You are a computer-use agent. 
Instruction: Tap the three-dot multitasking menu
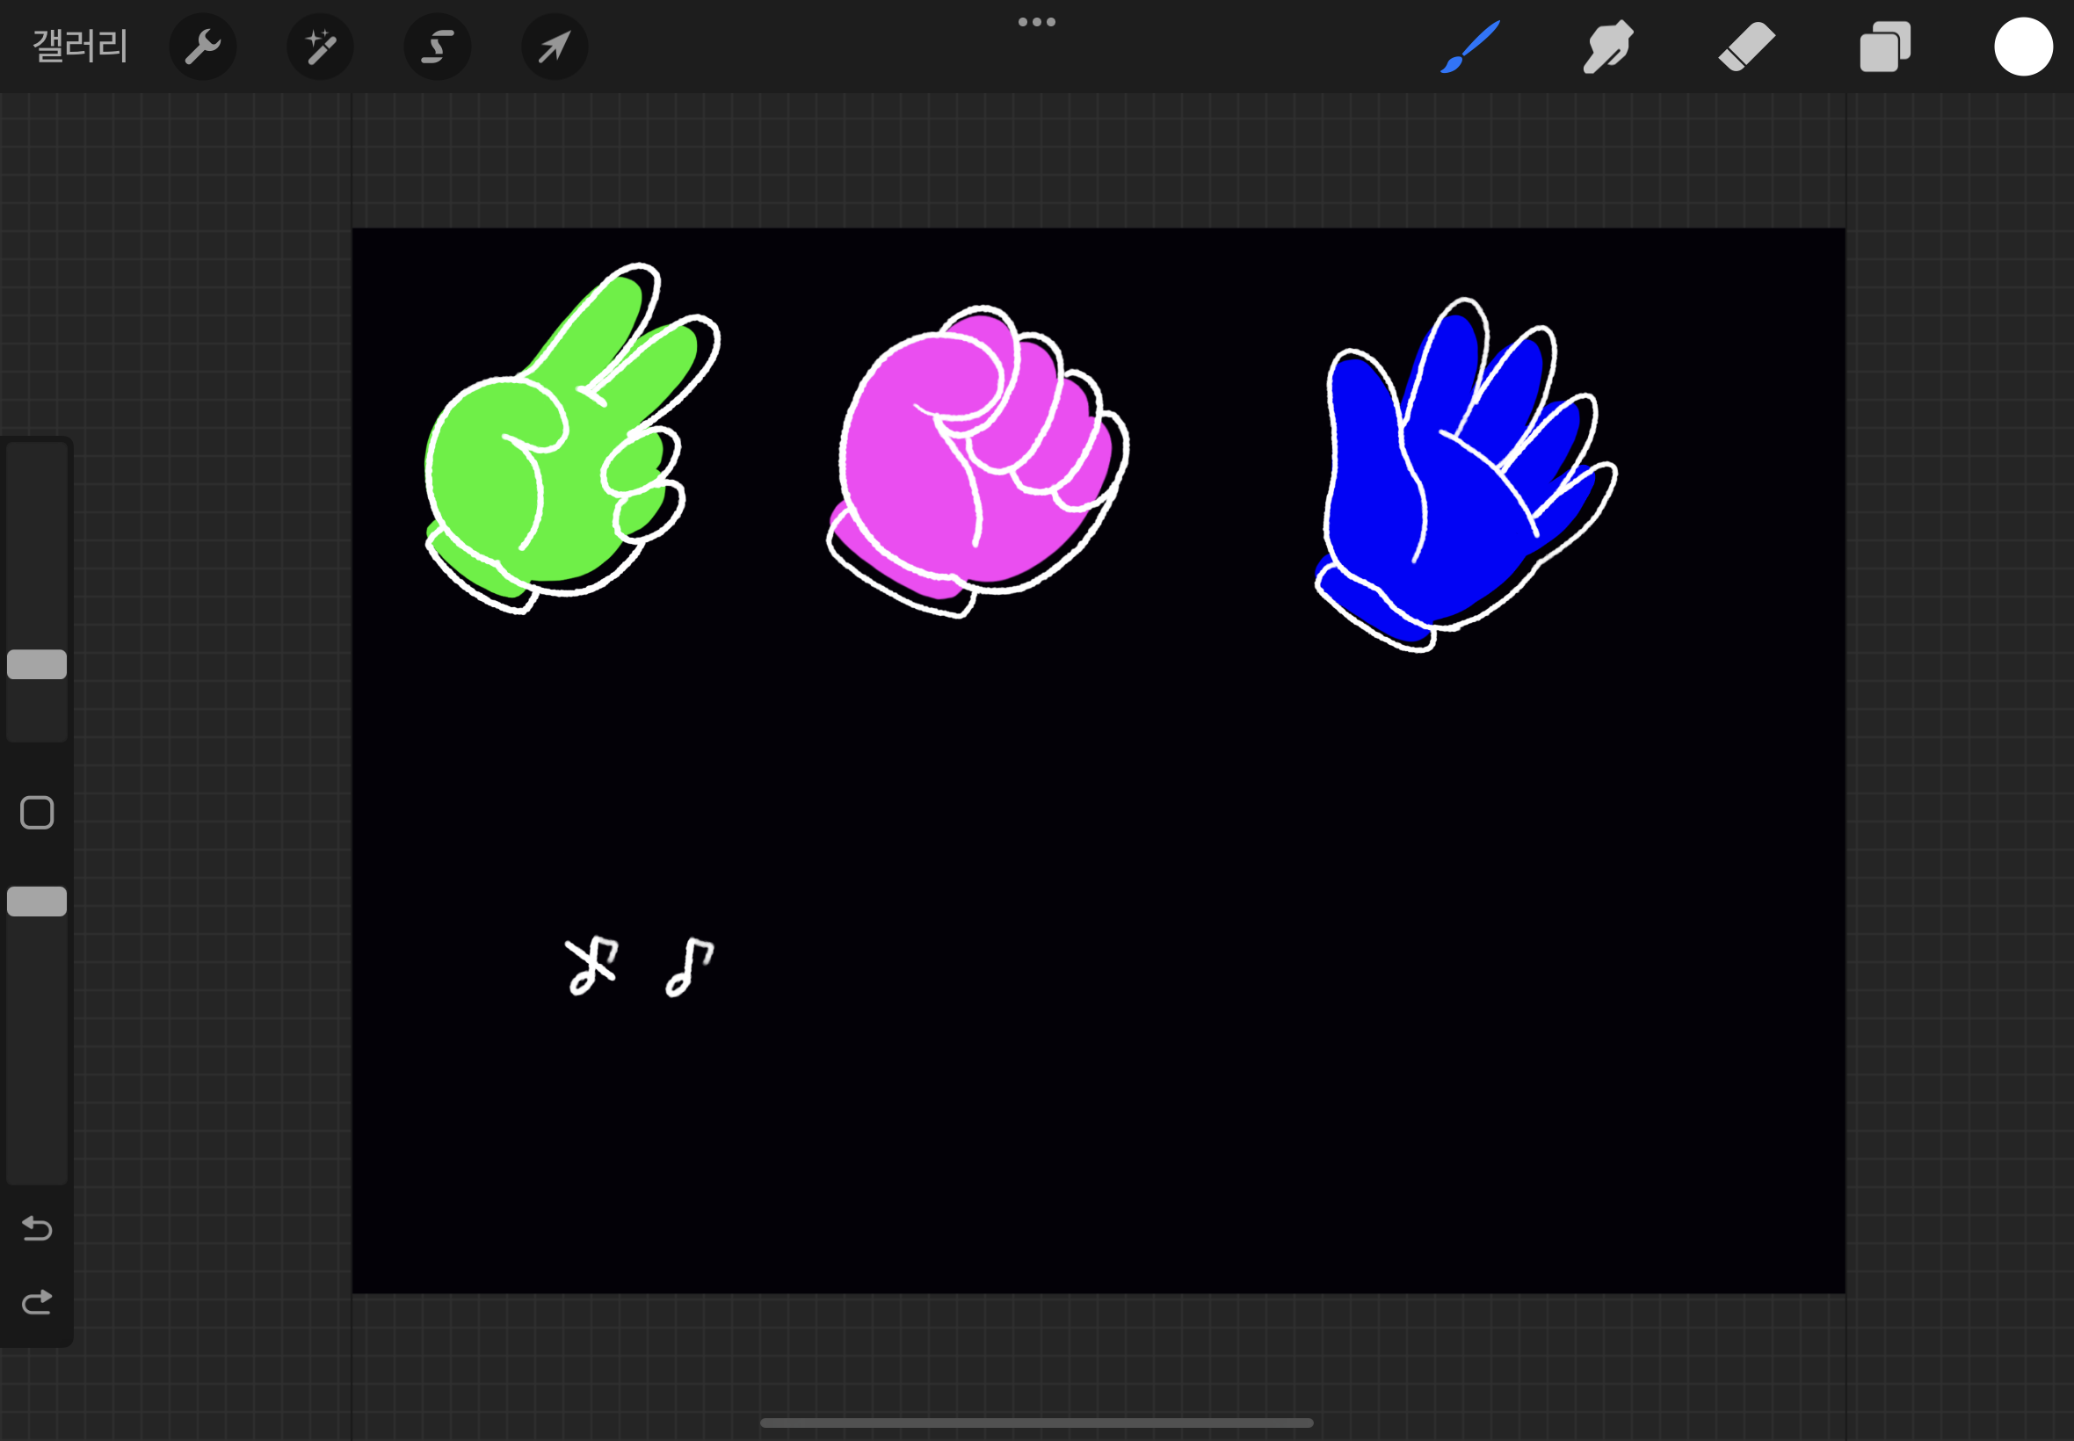tap(1036, 22)
